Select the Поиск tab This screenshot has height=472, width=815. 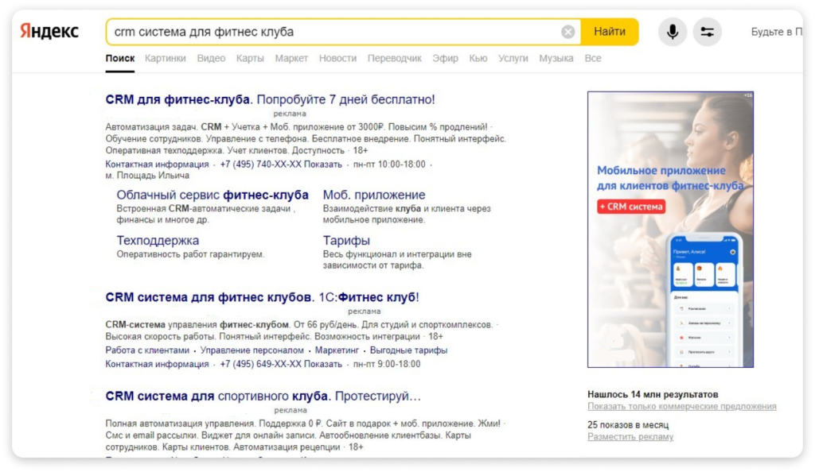click(x=120, y=58)
